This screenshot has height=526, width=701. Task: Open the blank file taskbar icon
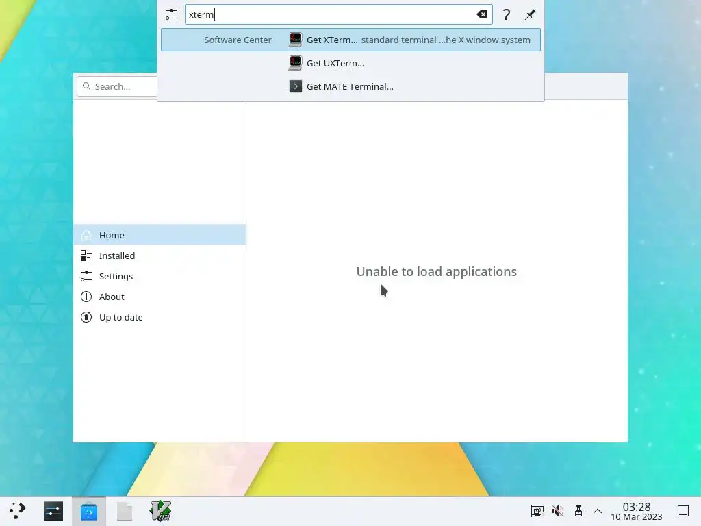click(x=125, y=511)
